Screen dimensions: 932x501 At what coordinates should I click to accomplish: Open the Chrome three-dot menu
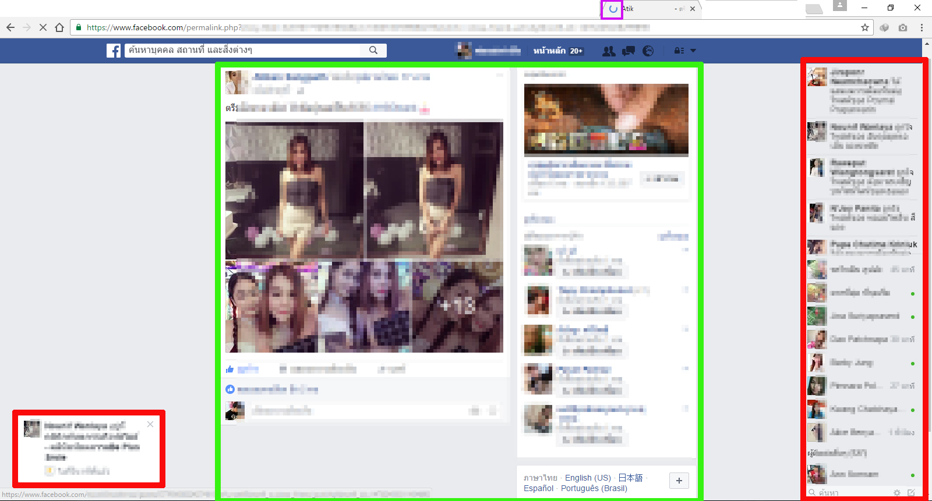922,27
